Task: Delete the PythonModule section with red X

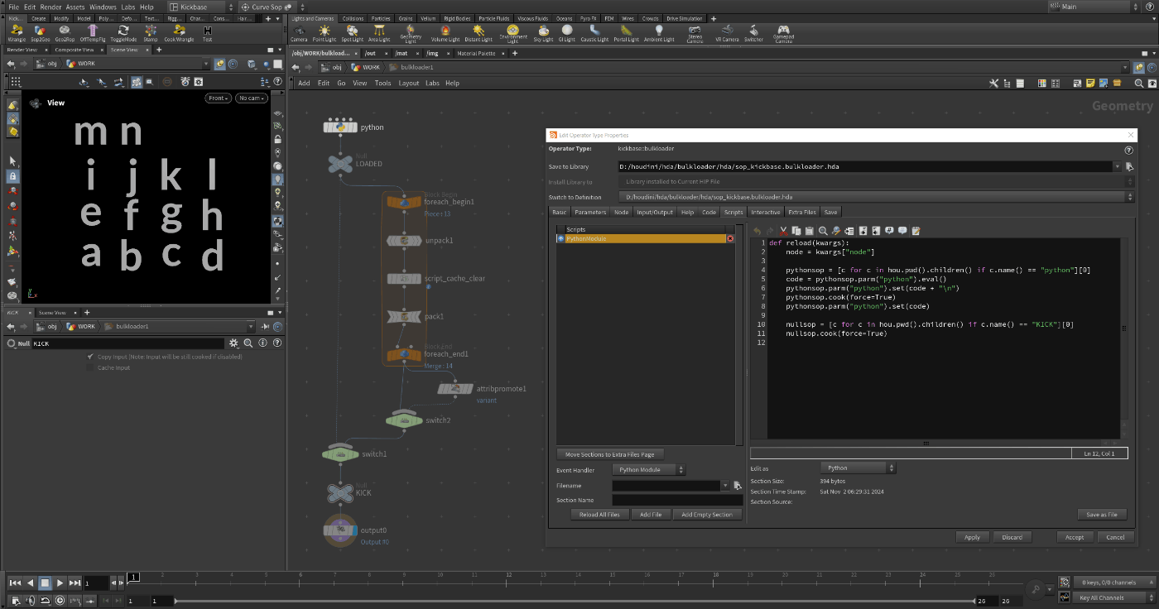Action: click(730, 238)
